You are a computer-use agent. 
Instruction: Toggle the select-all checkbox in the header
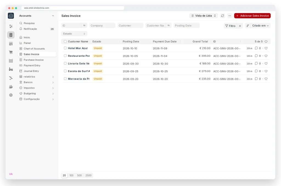coord(65,42)
